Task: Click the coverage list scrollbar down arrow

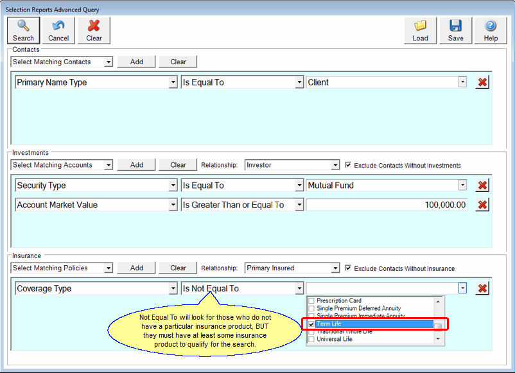Action: coord(438,339)
